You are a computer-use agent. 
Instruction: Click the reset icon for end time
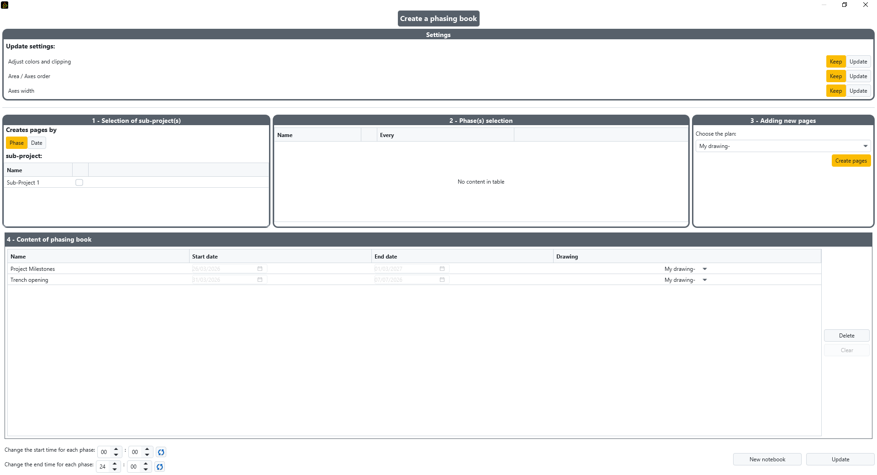(x=159, y=467)
